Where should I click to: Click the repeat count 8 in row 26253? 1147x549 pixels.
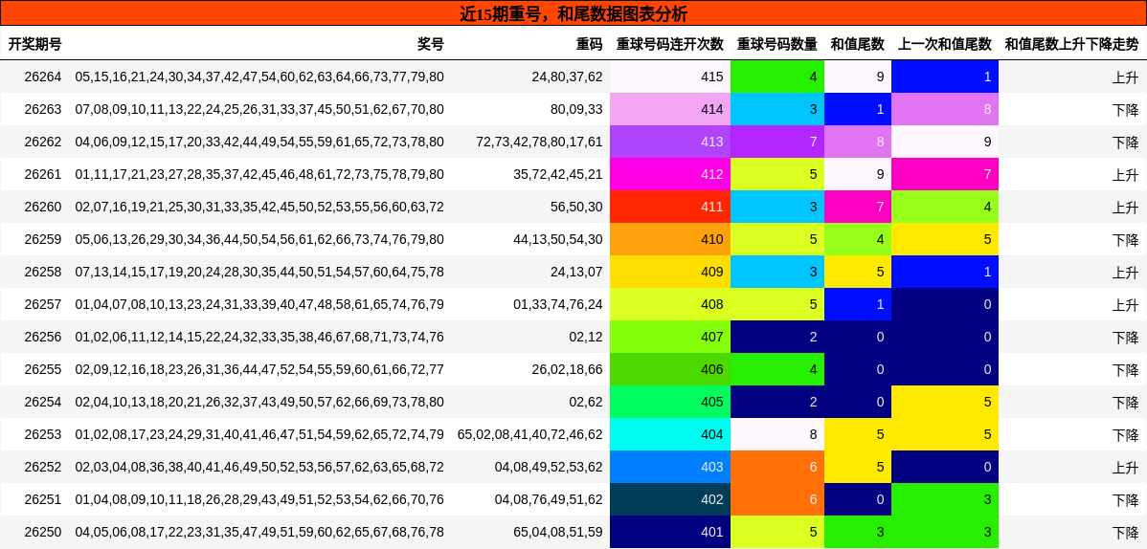point(777,435)
